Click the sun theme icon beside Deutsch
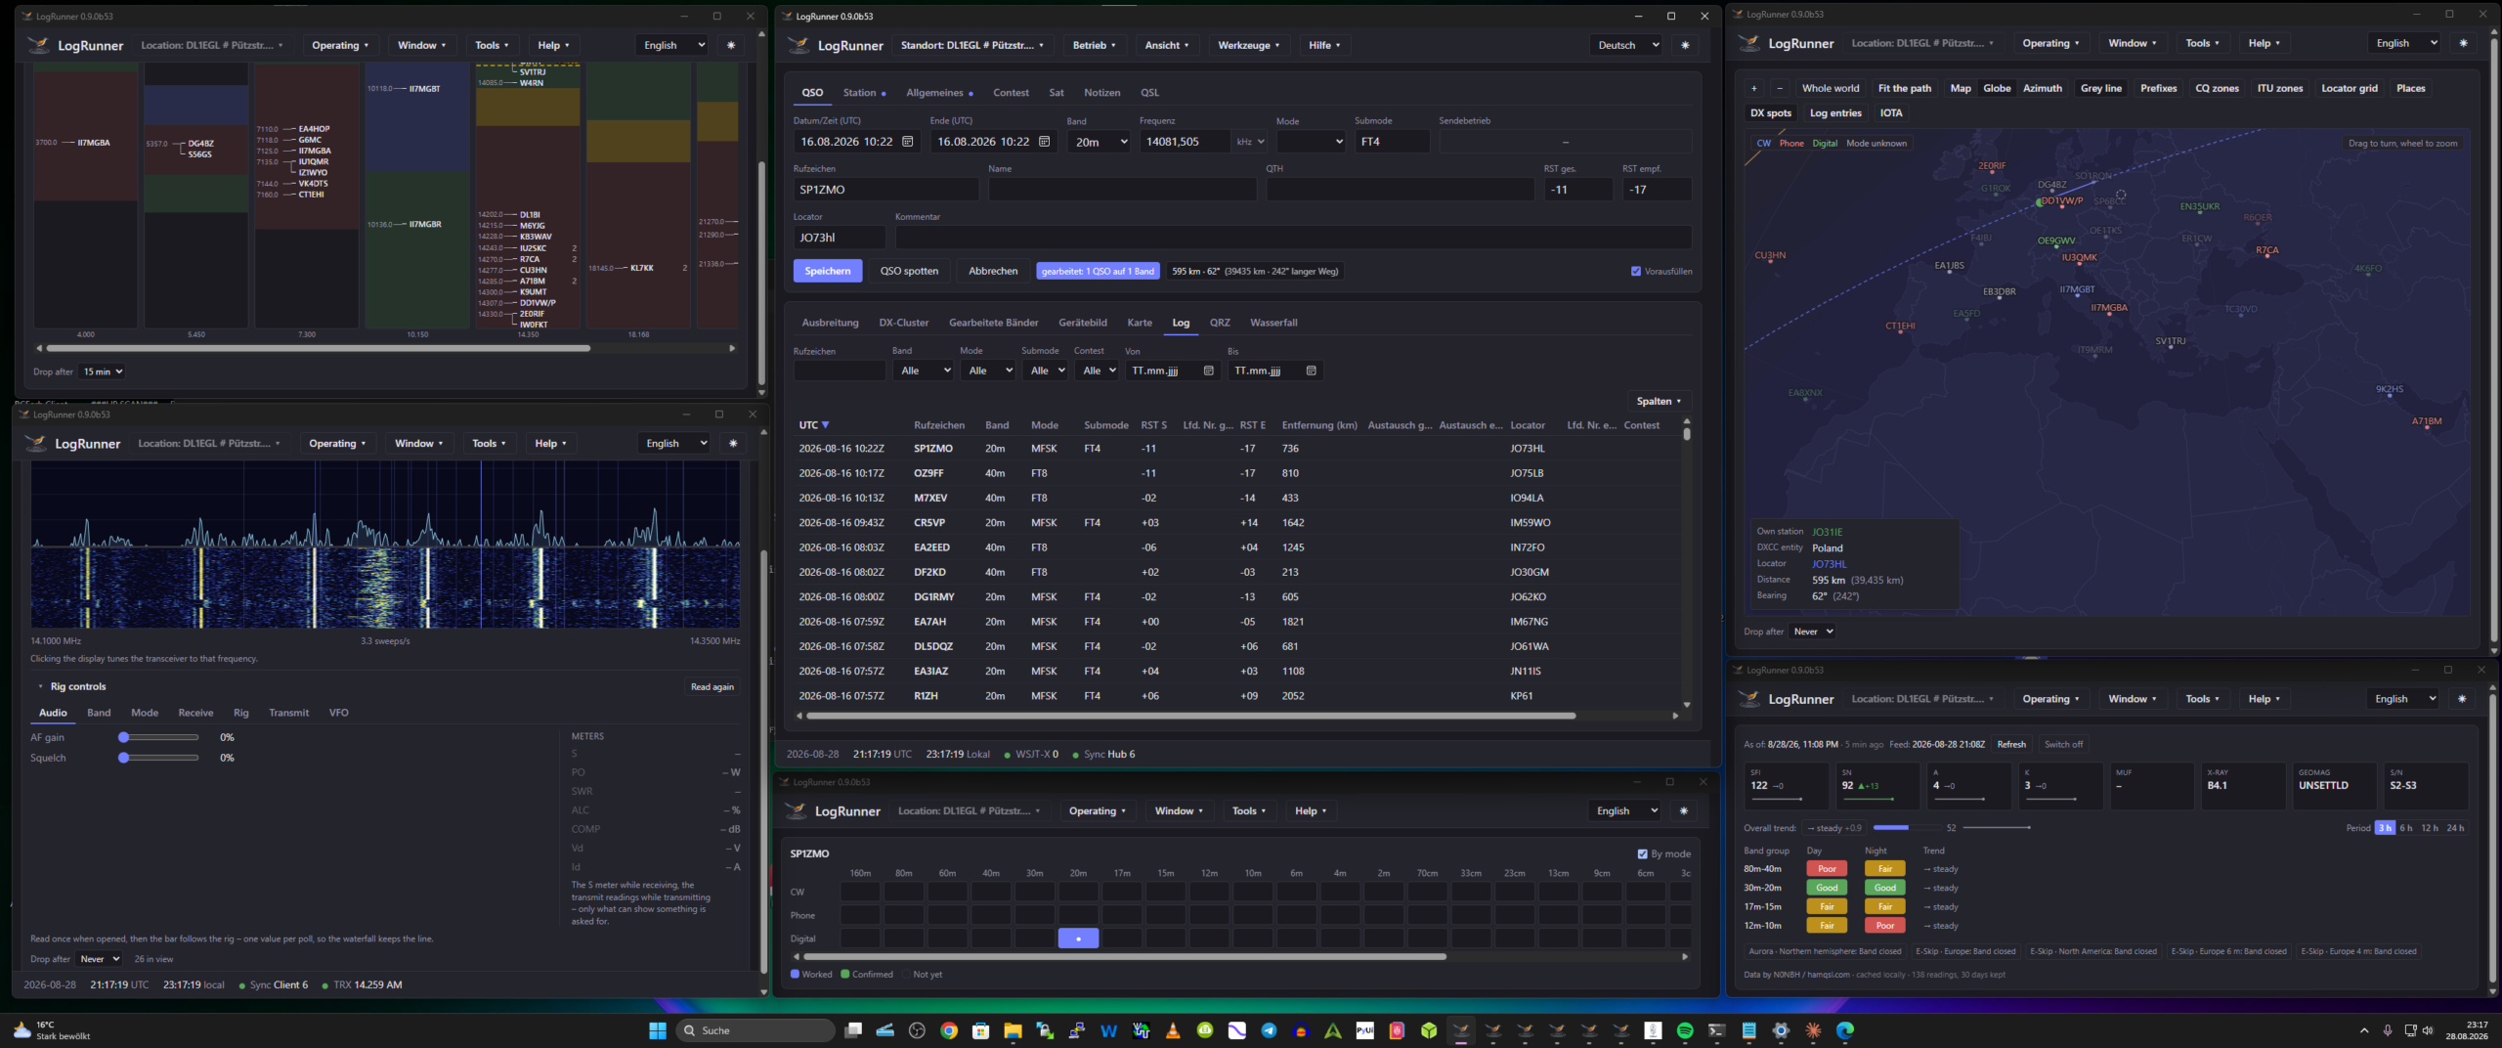The width and height of the screenshot is (2502, 1048). [1685, 45]
